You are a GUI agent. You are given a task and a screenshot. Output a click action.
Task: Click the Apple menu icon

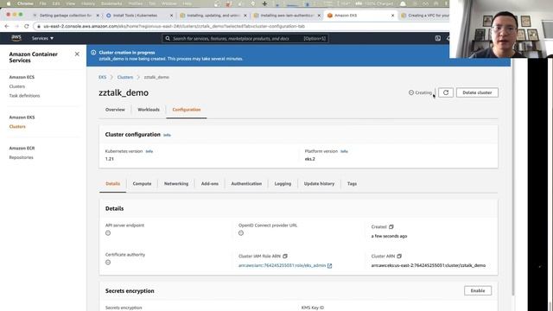click(x=8, y=3)
